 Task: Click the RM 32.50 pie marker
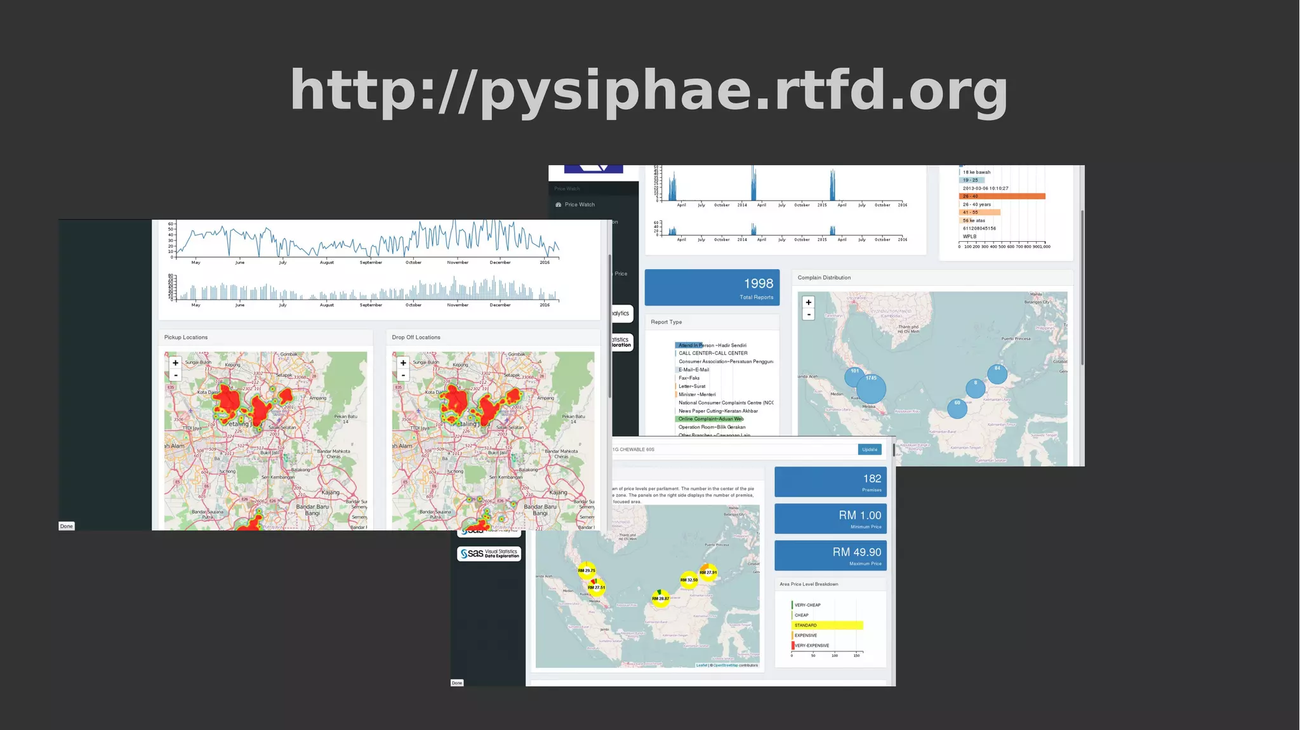(x=689, y=580)
